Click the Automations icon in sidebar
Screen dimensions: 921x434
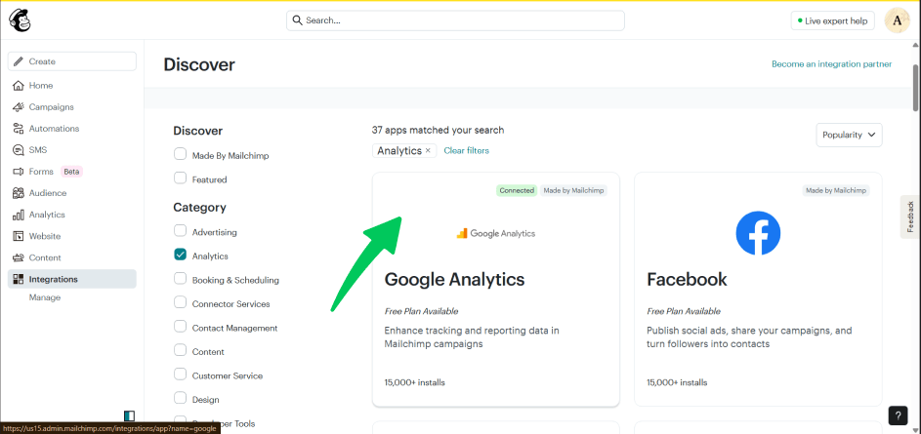19,129
